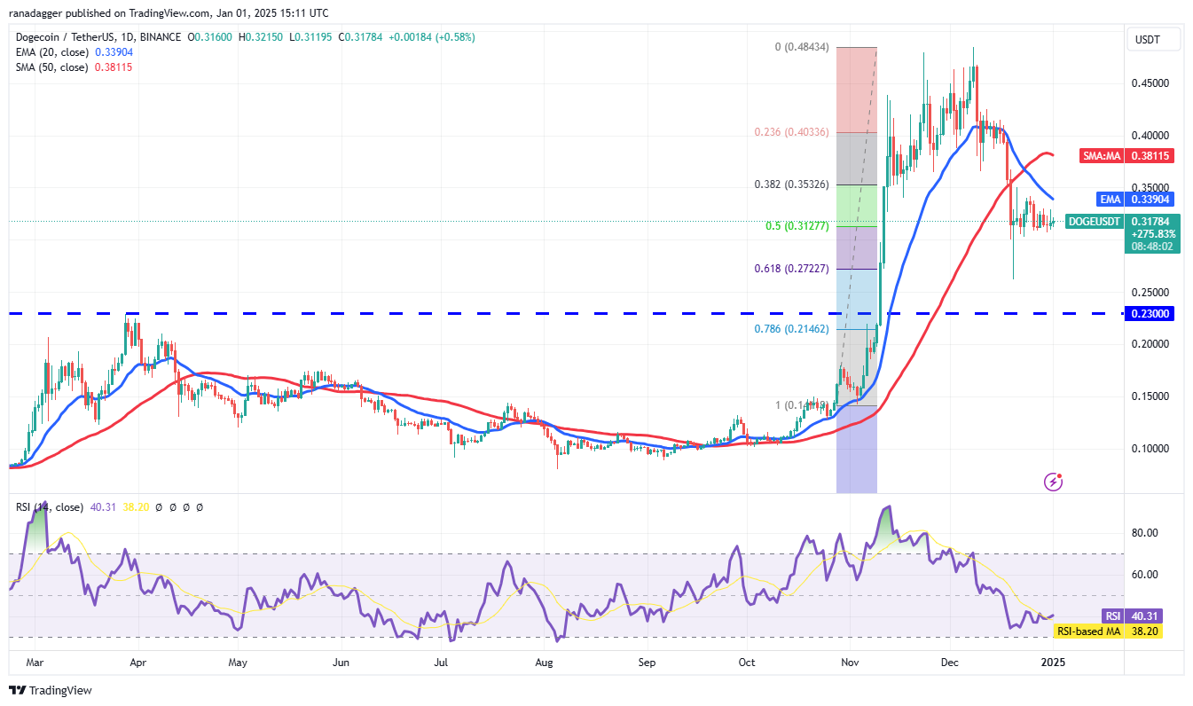
Task: Select the 0.5 (0.31277) Fibonacci label
Action: click(797, 226)
